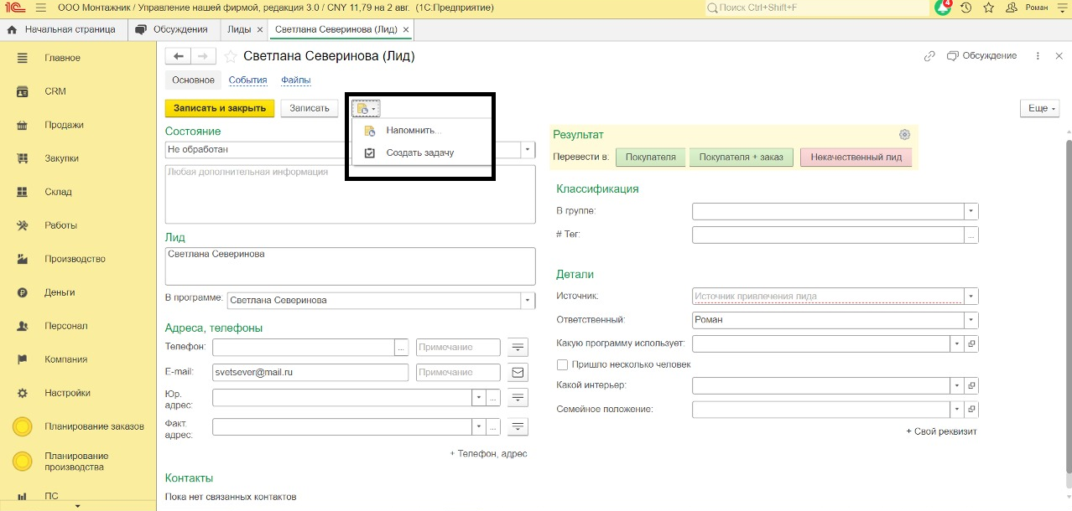Image resolution: width=1072 pixels, height=511 pixels.
Task: Expand Семейное положение dropdown
Action: [956, 410]
